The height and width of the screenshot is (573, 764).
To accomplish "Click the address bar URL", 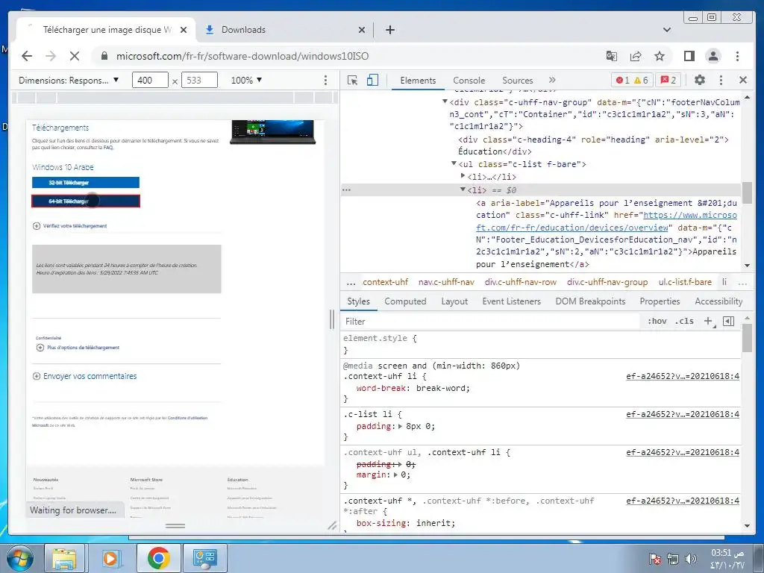I will (242, 56).
